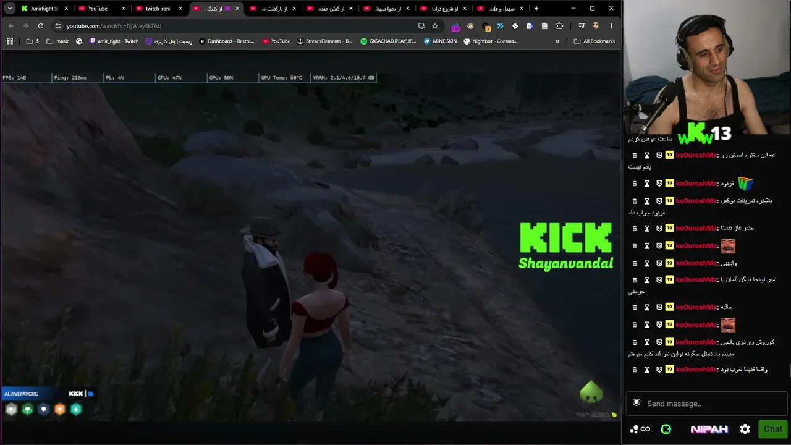Click the chat identity shield icon
The height and width of the screenshot is (445, 791).
click(637, 403)
